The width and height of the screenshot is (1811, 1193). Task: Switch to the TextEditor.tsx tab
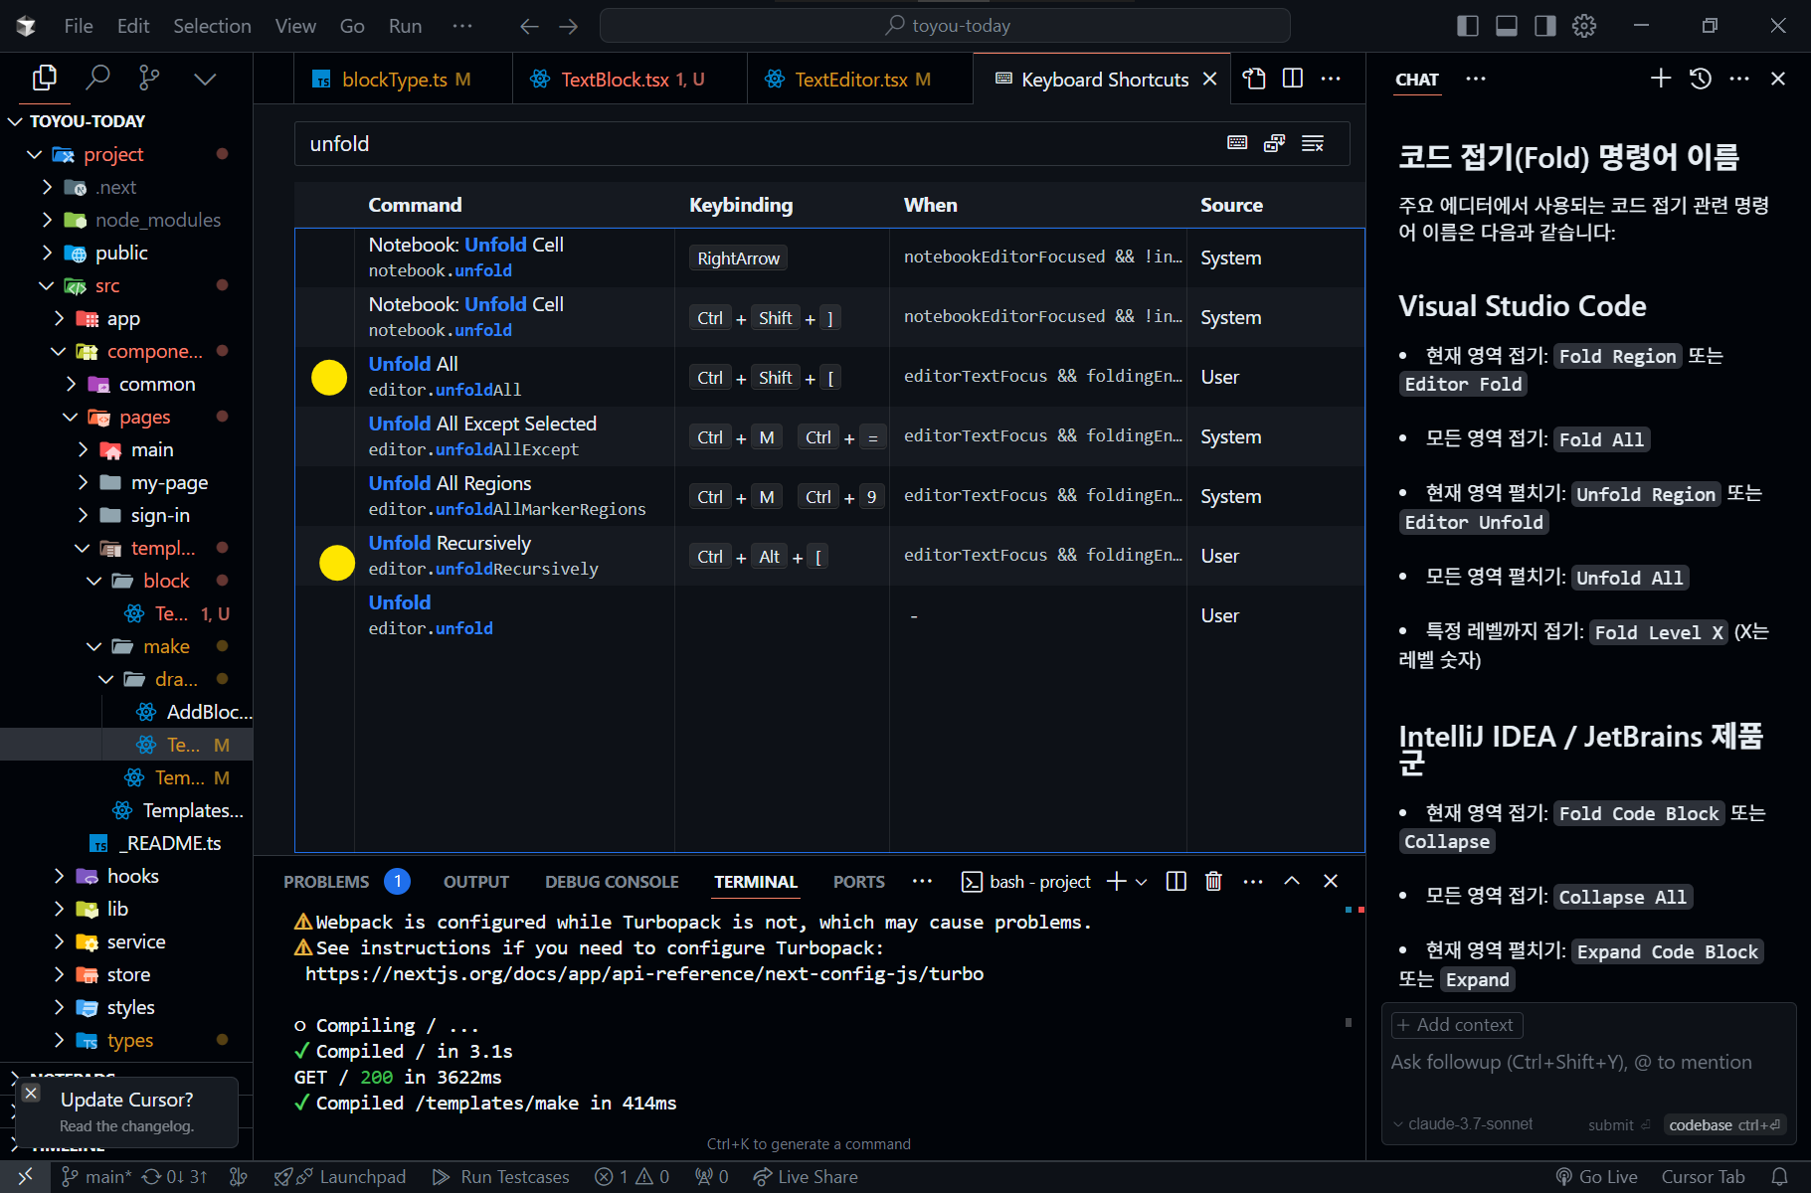point(860,79)
